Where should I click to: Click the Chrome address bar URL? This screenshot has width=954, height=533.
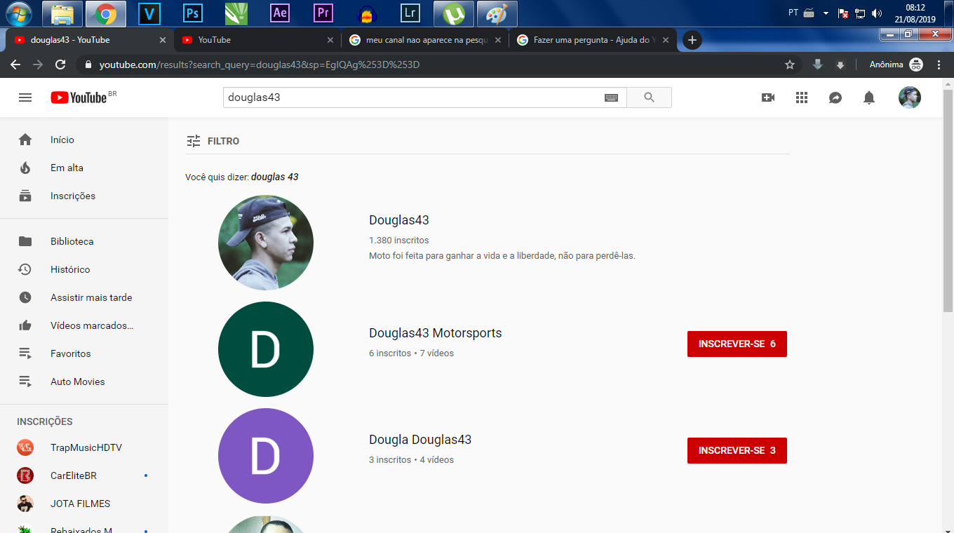(260, 65)
